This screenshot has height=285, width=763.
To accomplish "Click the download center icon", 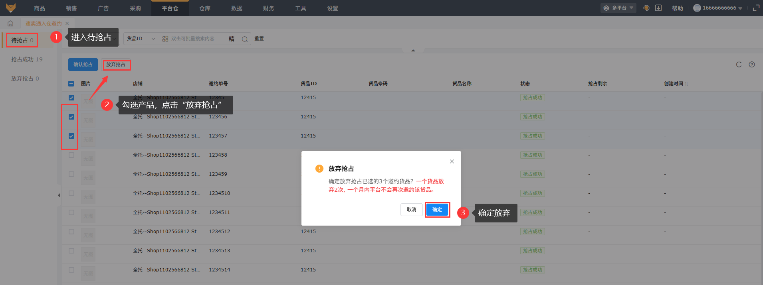I will tap(658, 8).
